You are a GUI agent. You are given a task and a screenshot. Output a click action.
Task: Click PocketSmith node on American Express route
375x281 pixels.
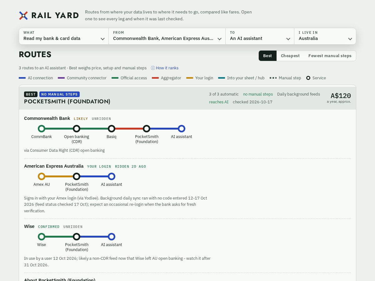pyautogui.click(x=77, y=176)
